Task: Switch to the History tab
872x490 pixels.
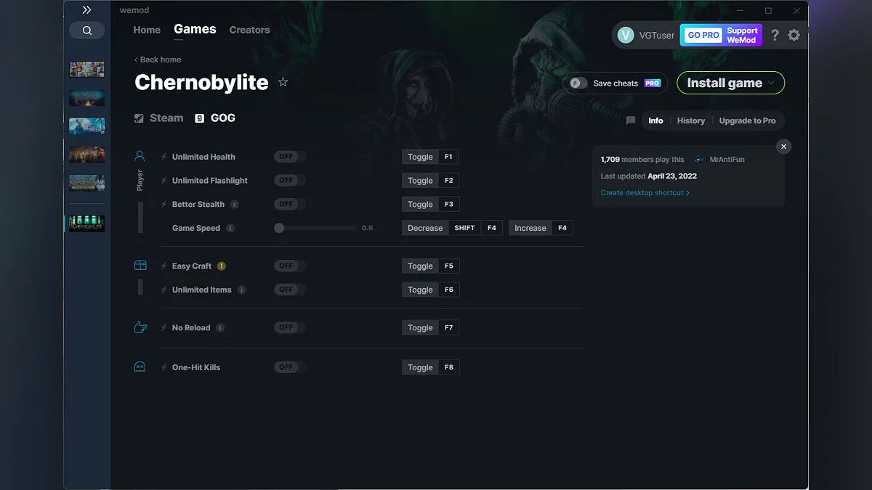Action: 690,121
